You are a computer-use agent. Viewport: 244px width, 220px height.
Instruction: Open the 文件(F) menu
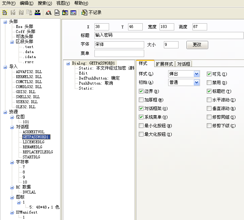(x=9, y=3)
